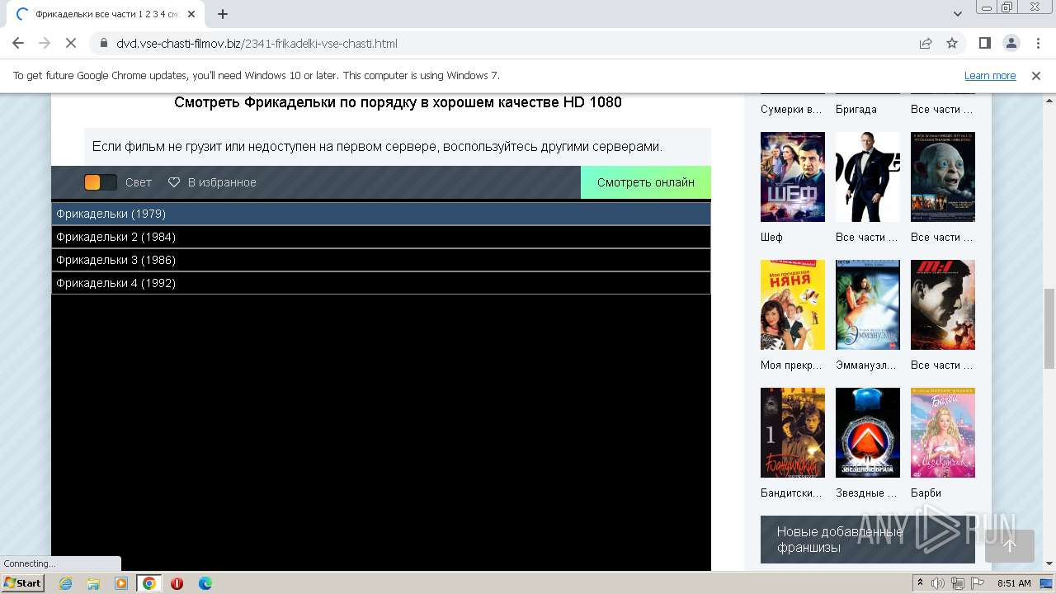Select Фрикадельки (1979) in the playlist
Viewport: 1056px width, 594px height.
point(381,214)
